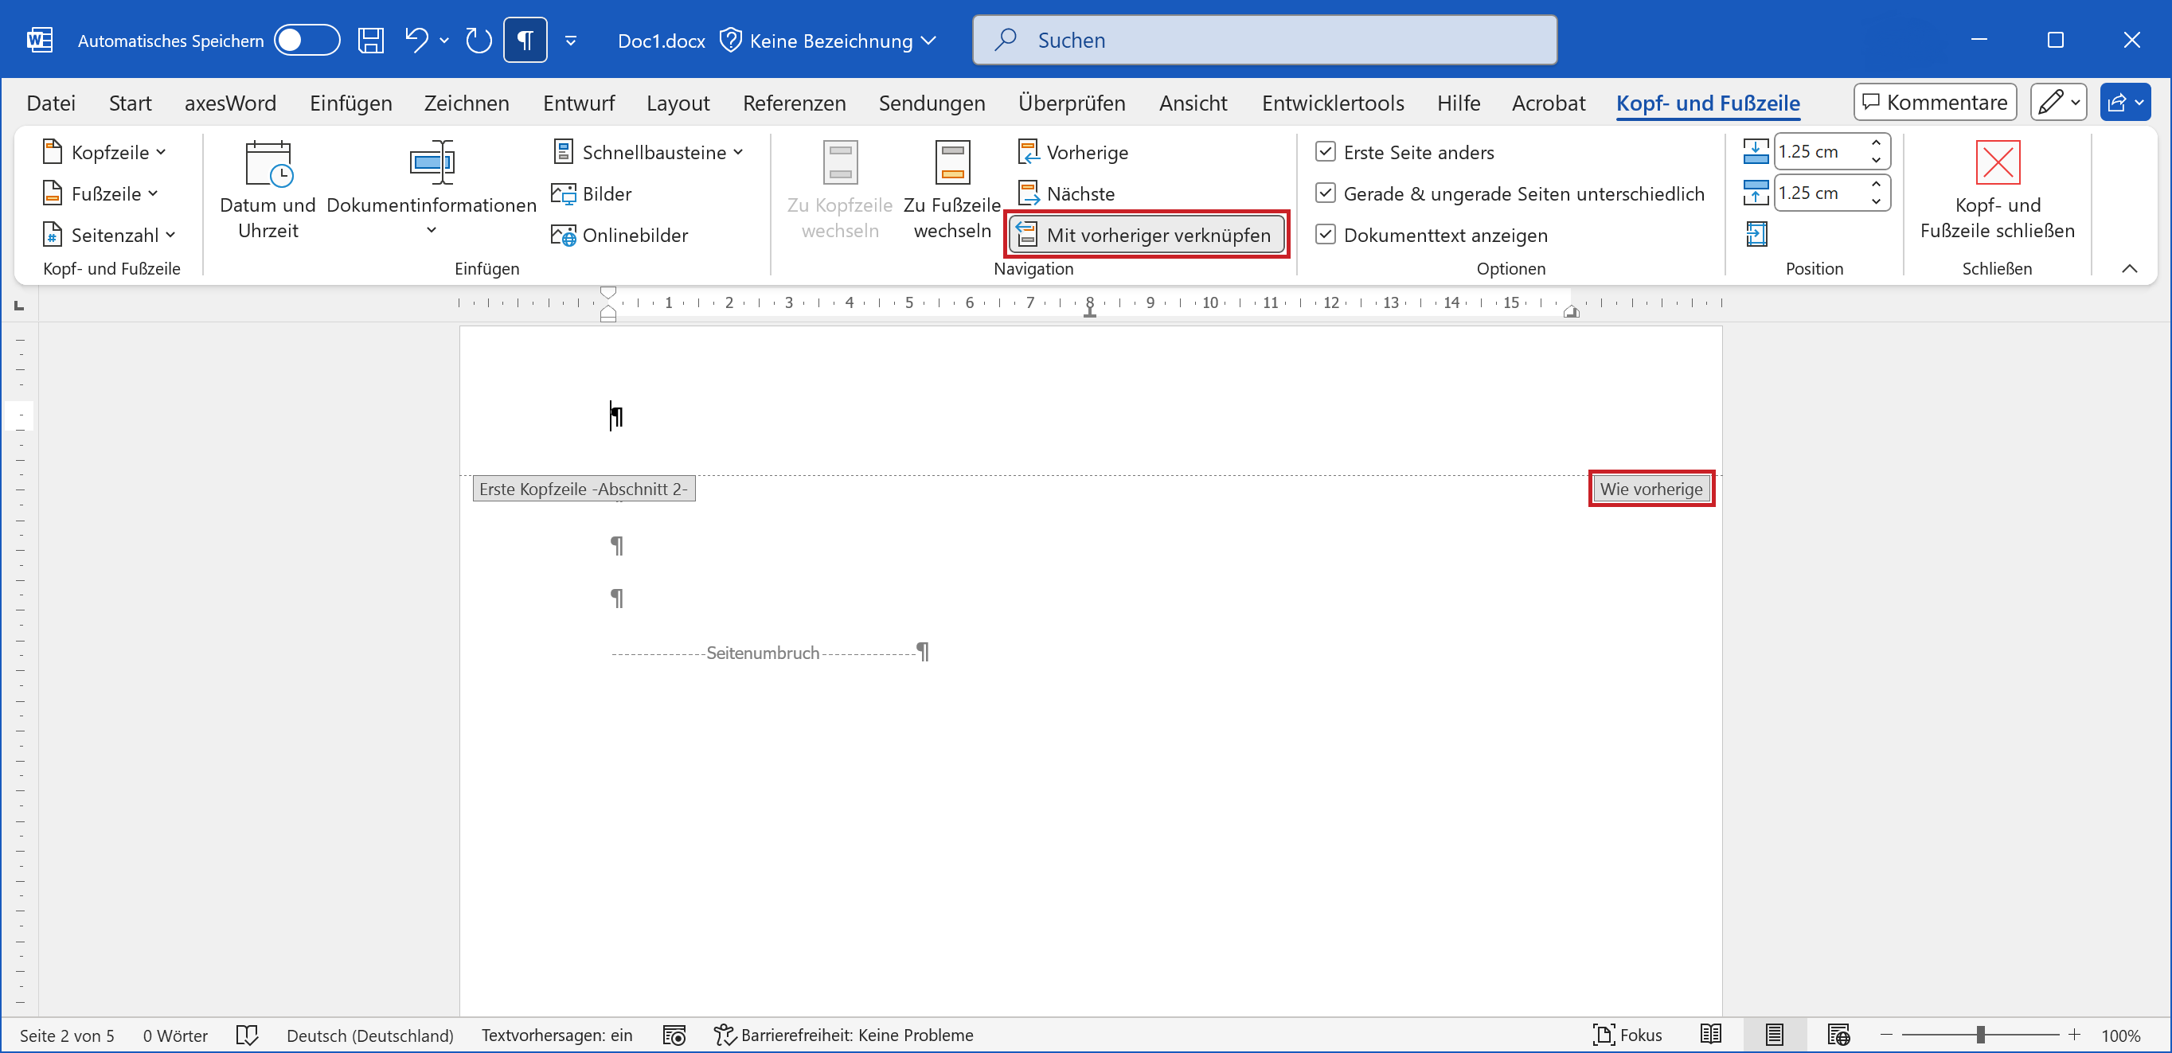The width and height of the screenshot is (2172, 1053).
Task: Switch to web layout view icon
Action: 1838,1035
